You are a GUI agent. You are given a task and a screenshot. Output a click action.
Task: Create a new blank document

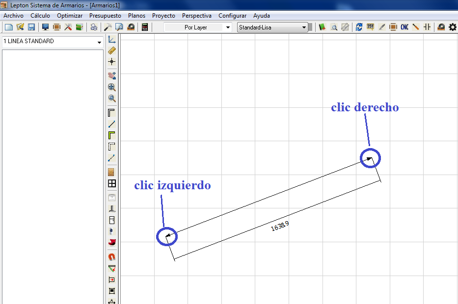coord(9,27)
